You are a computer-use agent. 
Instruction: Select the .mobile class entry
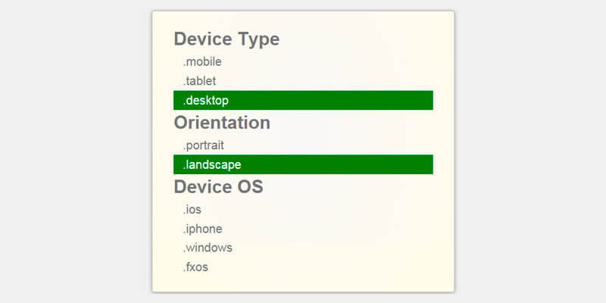(x=201, y=62)
